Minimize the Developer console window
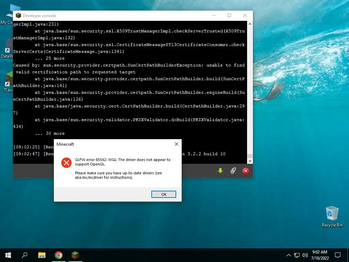Image resolution: width=349 pixels, height=262 pixels. (214, 15)
